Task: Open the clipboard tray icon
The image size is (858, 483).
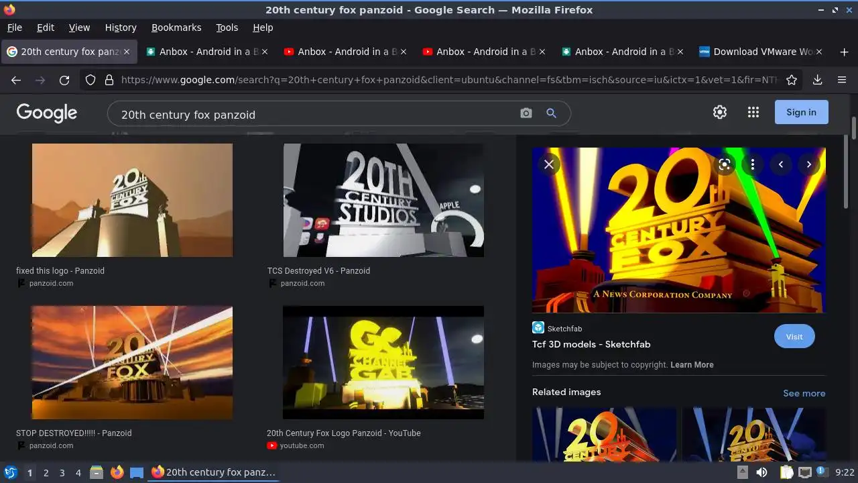Action: tap(786, 472)
